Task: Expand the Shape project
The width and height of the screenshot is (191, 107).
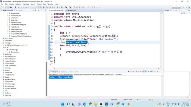Action: pos(1,77)
